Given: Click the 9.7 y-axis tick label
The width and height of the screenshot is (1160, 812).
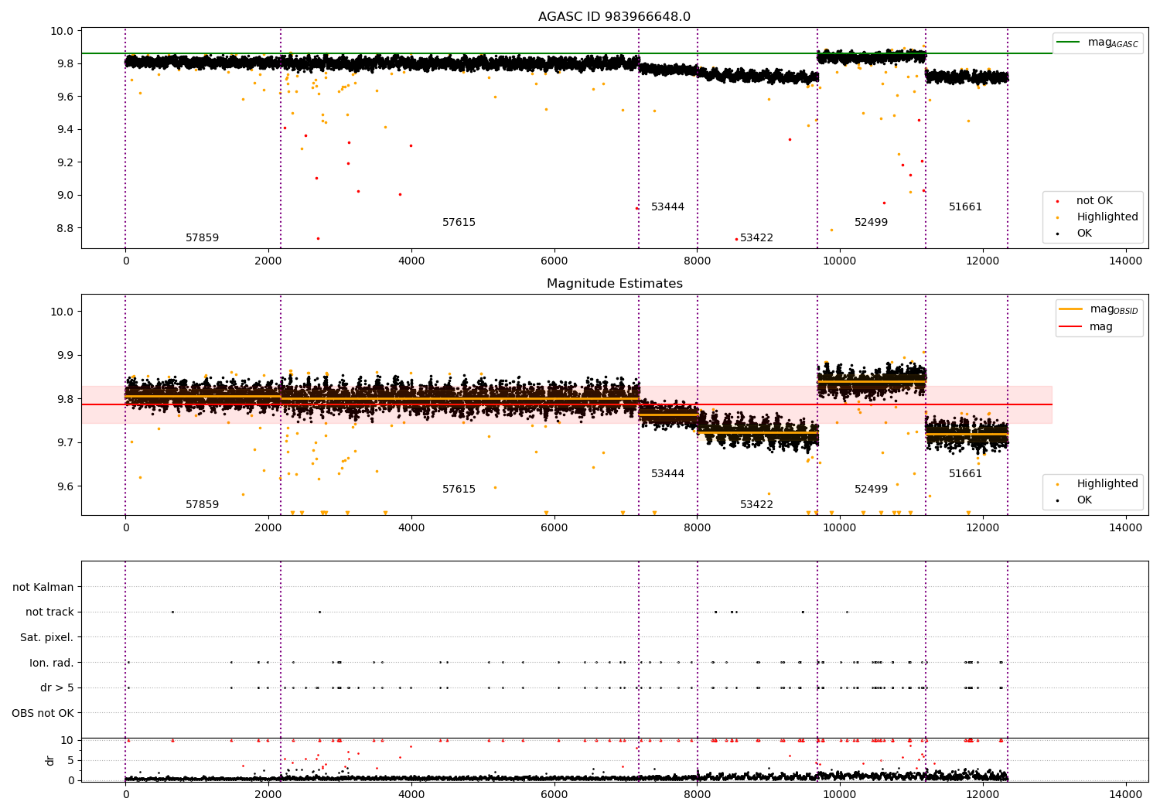Looking at the screenshot, I should pyautogui.click(x=65, y=443).
